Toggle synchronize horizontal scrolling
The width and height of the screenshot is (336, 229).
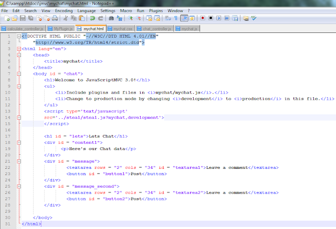click(157, 18)
